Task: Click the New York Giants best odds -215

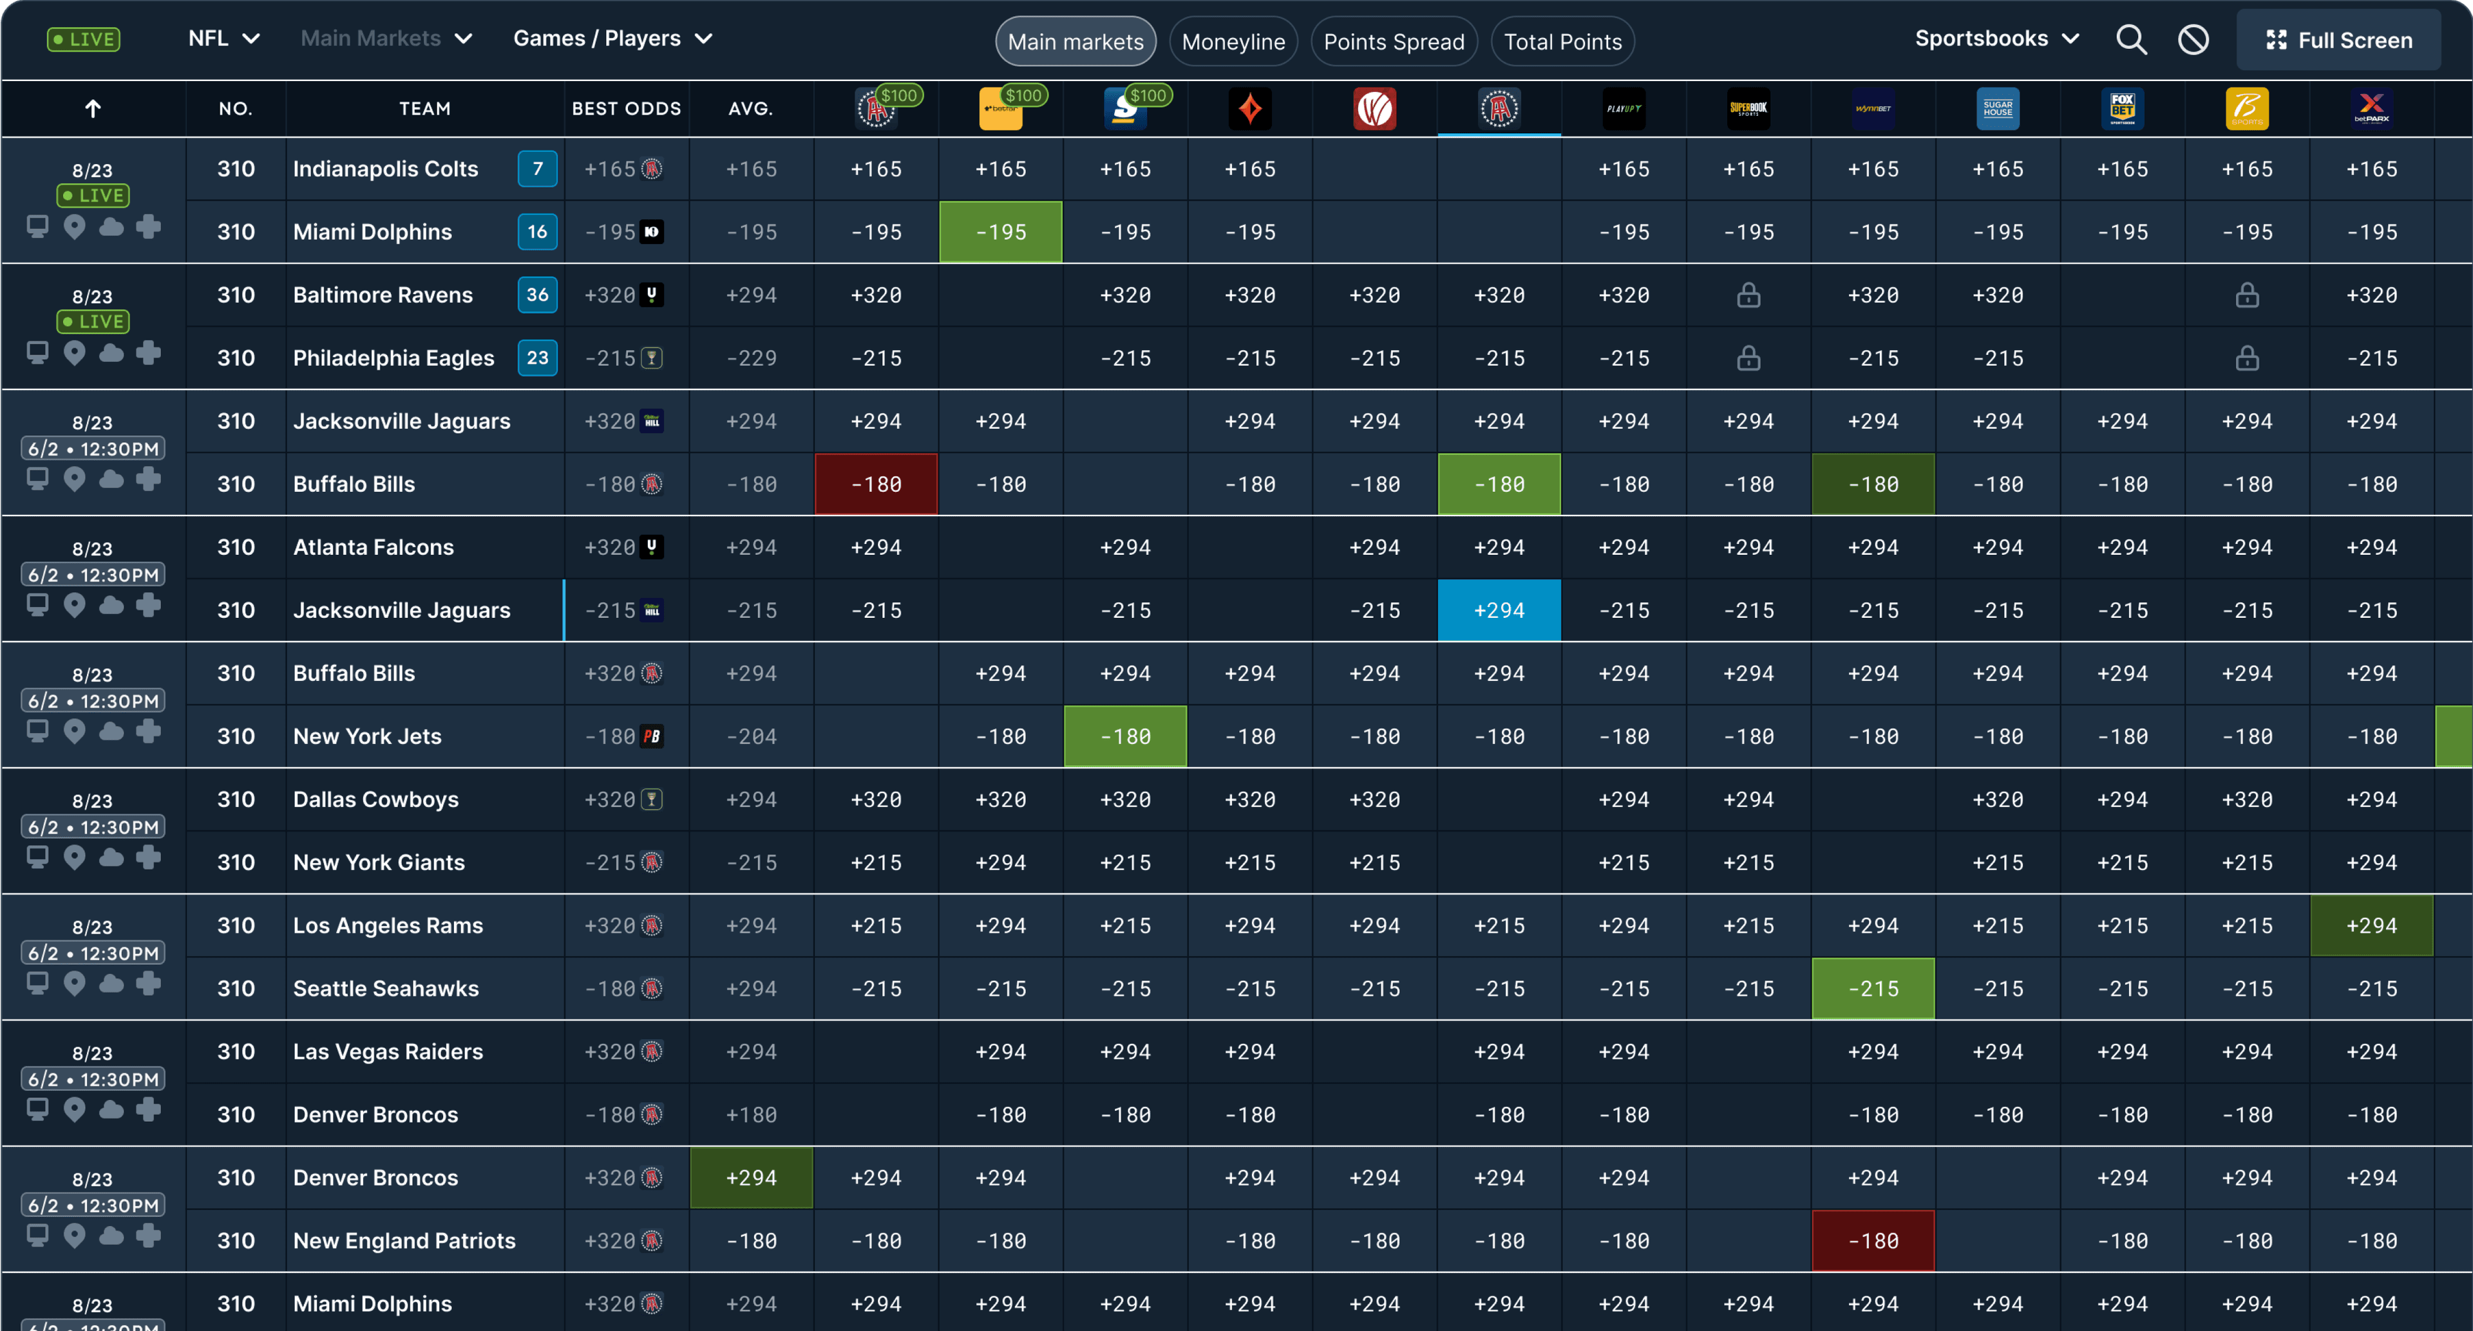Action: point(610,862)
